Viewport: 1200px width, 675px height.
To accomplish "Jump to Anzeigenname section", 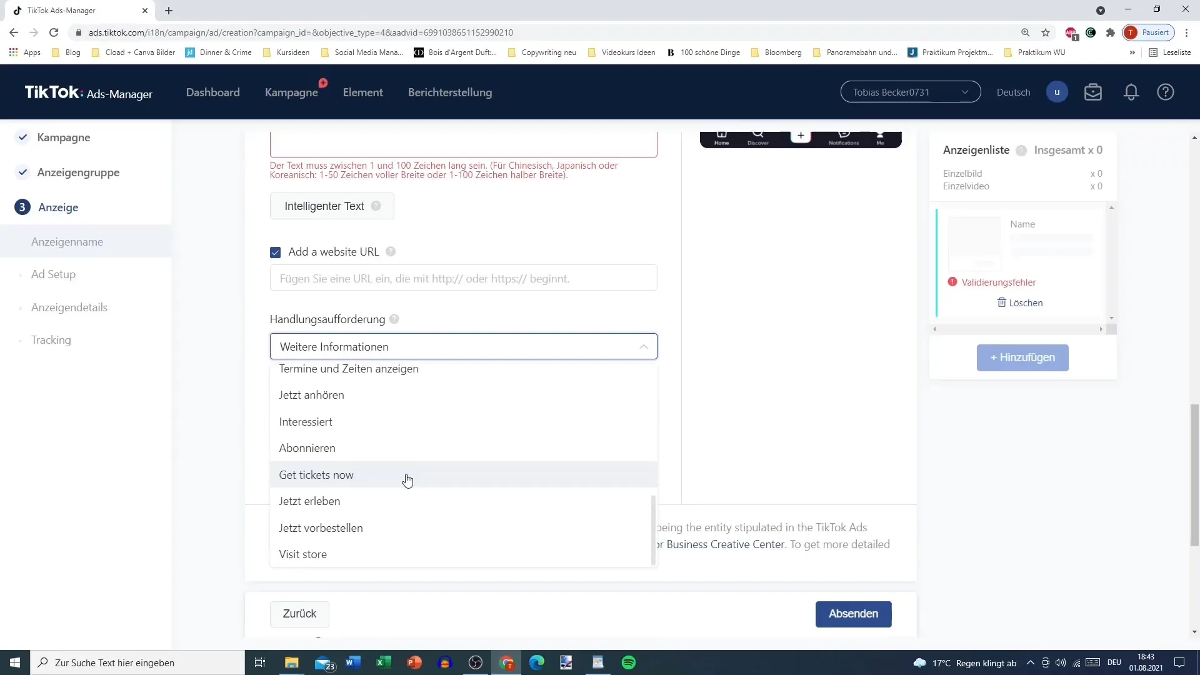I will point(67,242).
